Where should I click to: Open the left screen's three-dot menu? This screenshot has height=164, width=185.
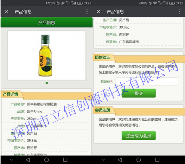point(87,12)
